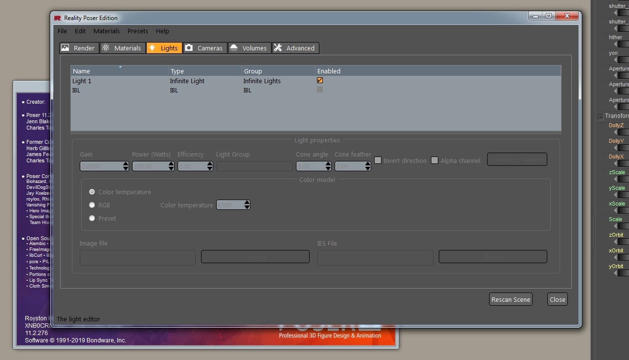
Task: Click the Image file path field
Action: (x=137, y=257)
